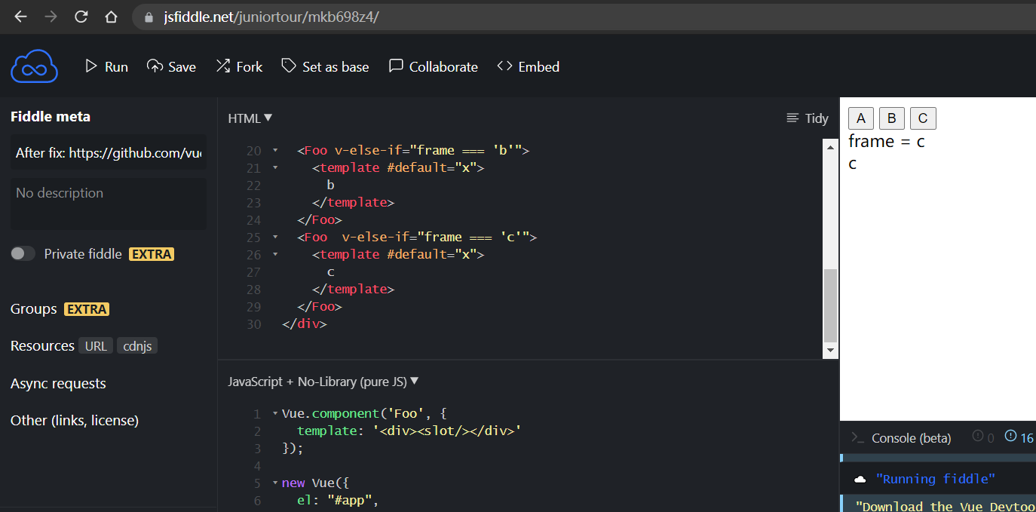Click the closing </div> tag on line 30
Screen dimensions: 1036x512
(x=305, y=324)
